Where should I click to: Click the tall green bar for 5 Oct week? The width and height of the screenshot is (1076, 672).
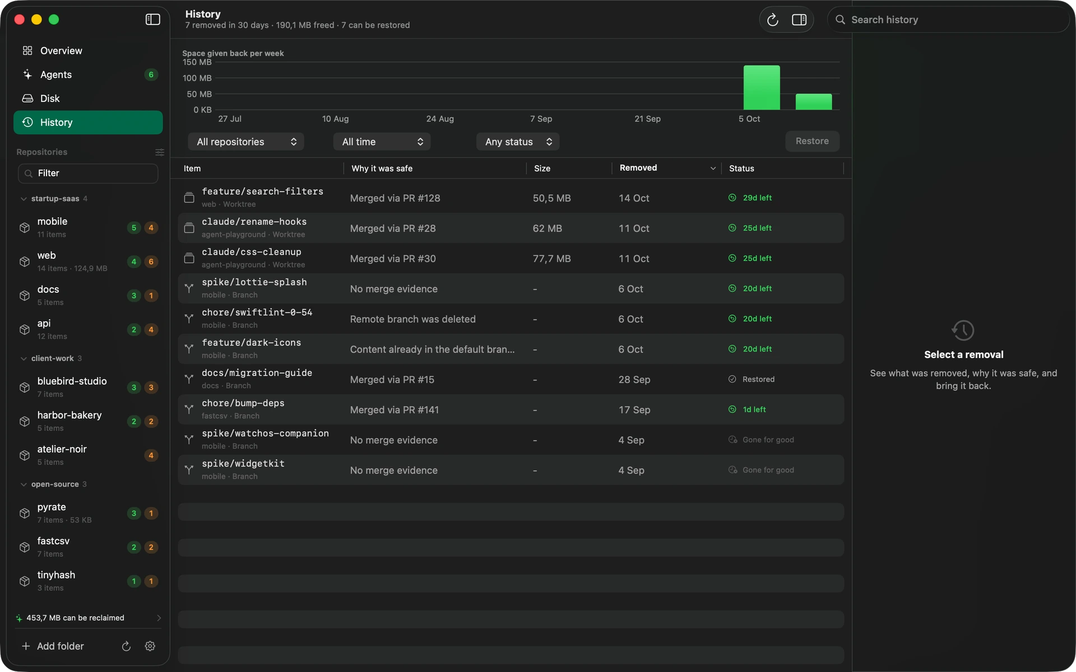click(762, 87)
